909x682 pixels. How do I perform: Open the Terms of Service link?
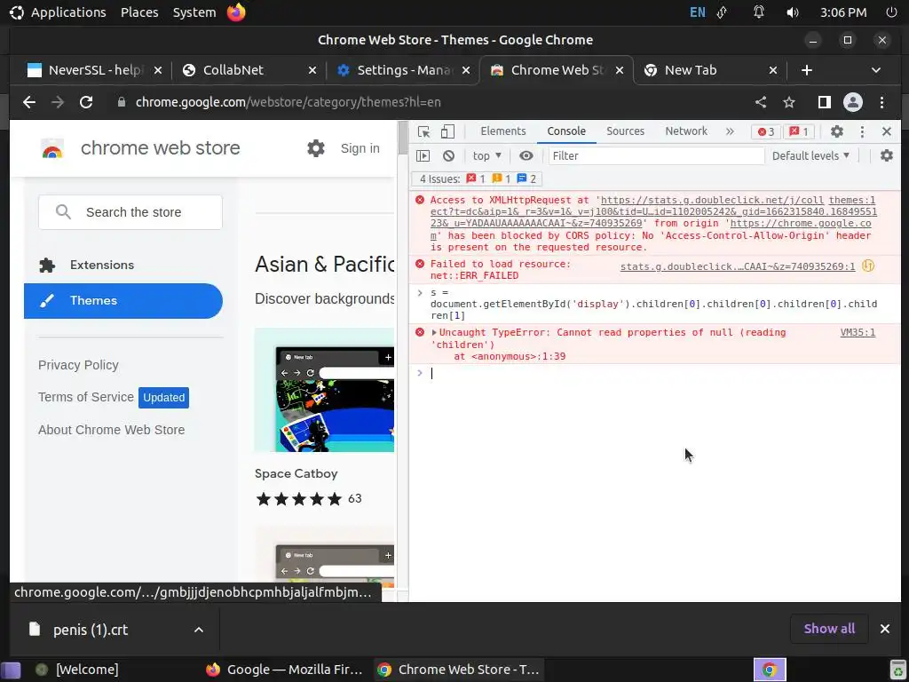tap(86, 397)
